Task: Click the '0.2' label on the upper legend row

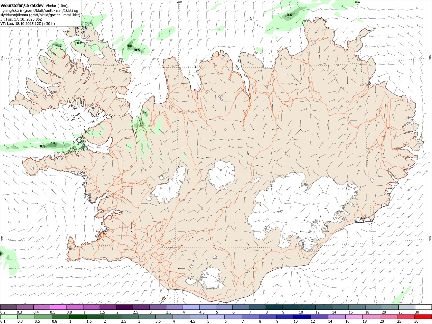Action: (3, 312)
